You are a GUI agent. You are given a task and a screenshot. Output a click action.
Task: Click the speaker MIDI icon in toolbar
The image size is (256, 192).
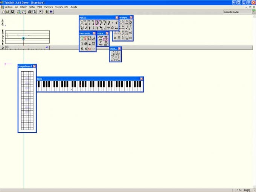[47, 12]
